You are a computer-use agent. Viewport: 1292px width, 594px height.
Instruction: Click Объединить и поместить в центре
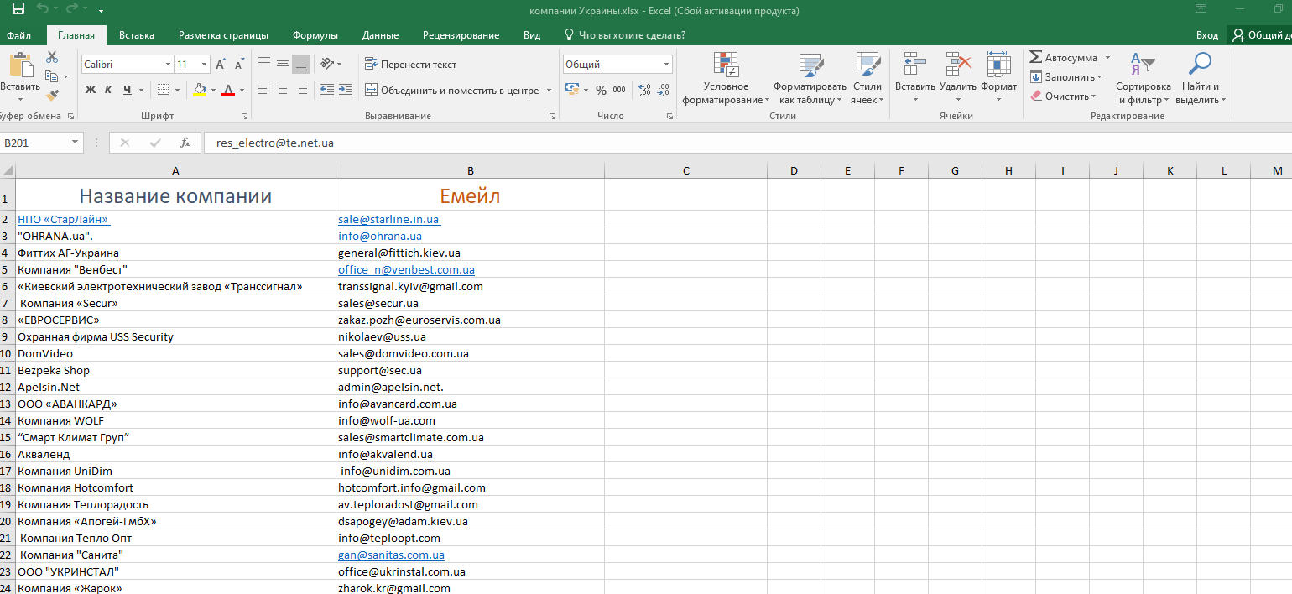click(452, 90)
